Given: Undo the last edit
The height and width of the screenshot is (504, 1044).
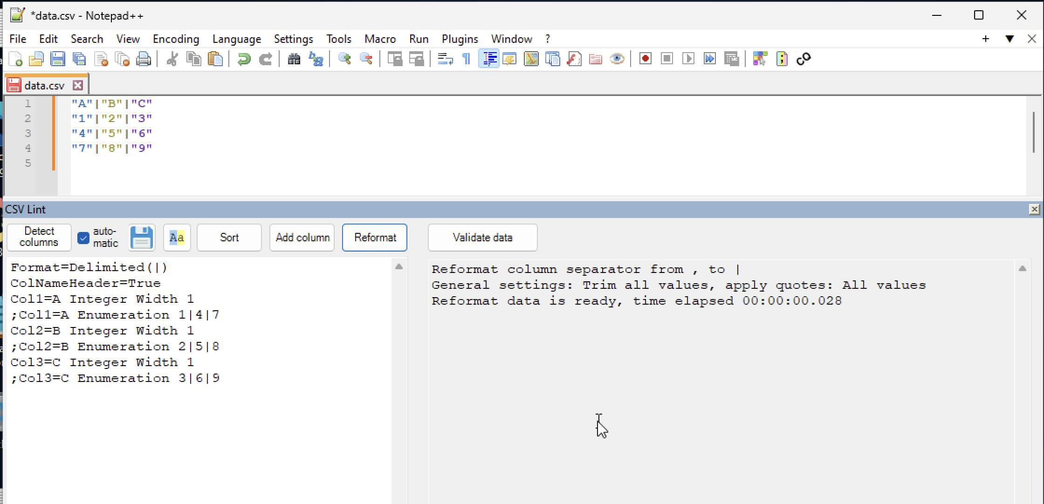Looking at the screenshot, I should point(244,59).
